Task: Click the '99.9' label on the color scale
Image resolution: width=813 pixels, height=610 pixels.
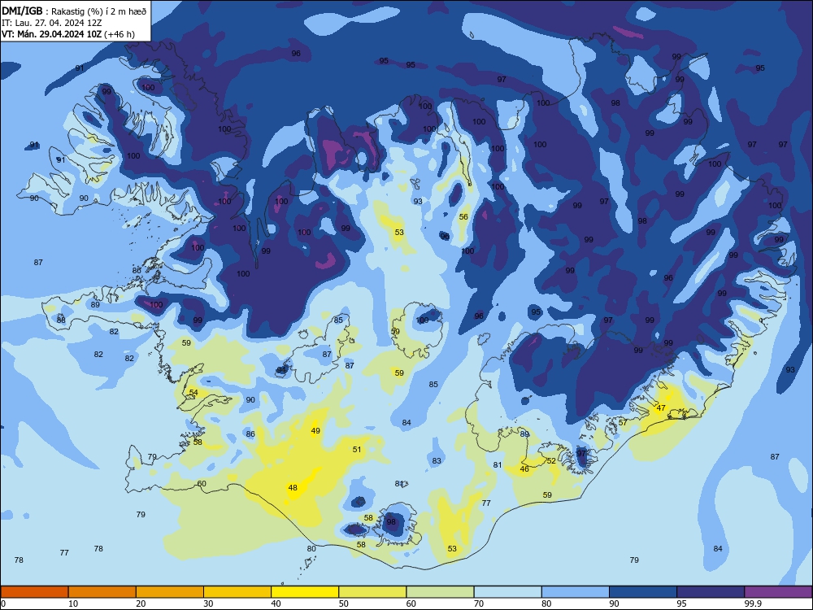Action: pyautogui.click(x=753, y=603)
